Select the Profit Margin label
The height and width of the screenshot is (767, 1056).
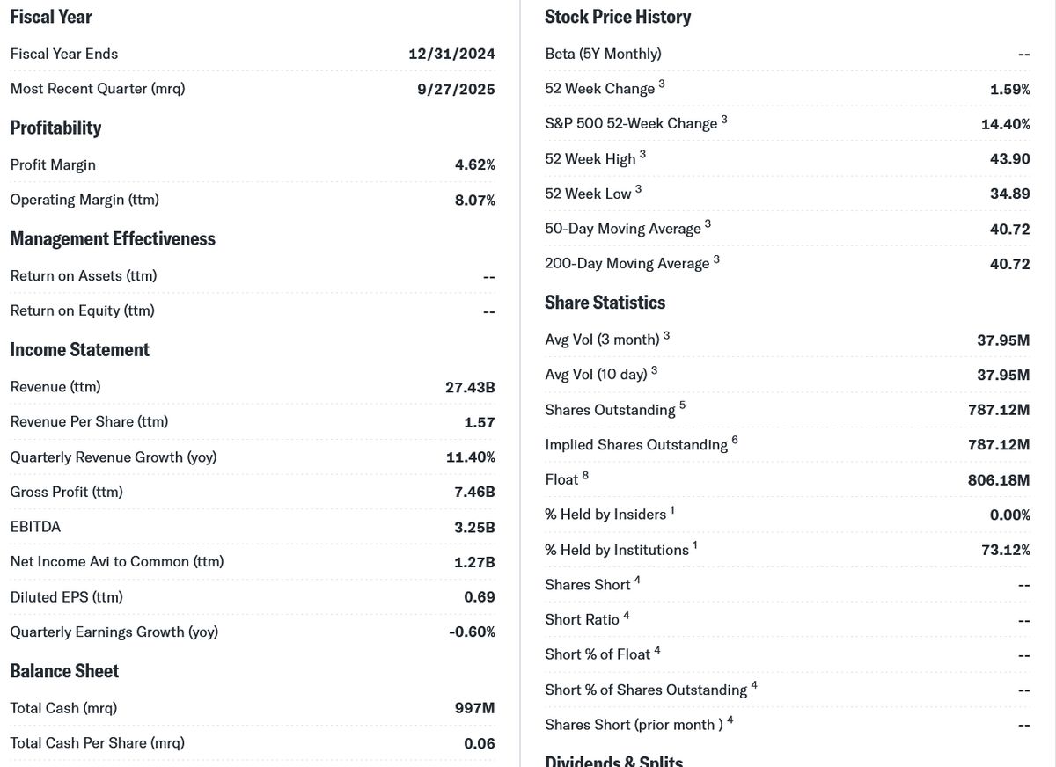click(53, 164)
